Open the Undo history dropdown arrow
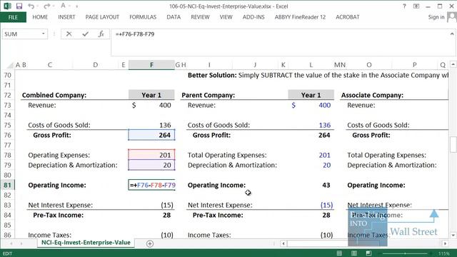Viewport: 457px width, 257px height. 37,6
